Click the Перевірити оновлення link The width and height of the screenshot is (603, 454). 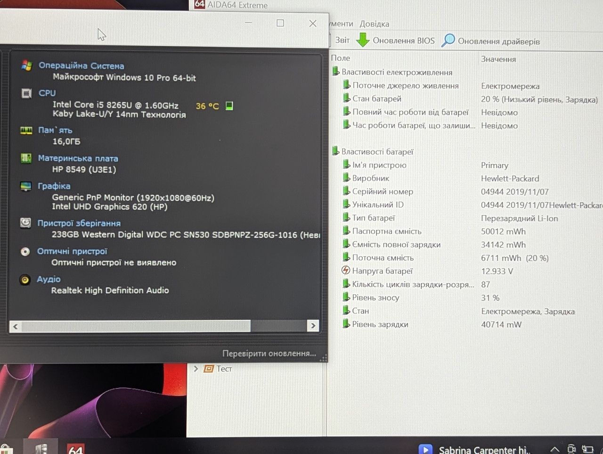(269, 353)
